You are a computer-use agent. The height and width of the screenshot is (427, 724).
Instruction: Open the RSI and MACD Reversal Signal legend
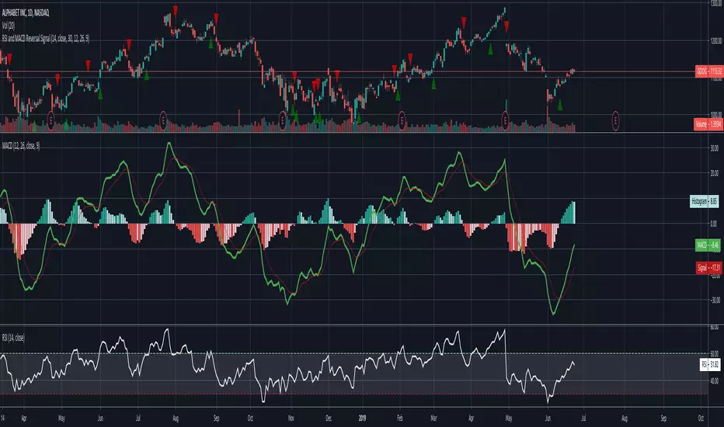(46, 39)
